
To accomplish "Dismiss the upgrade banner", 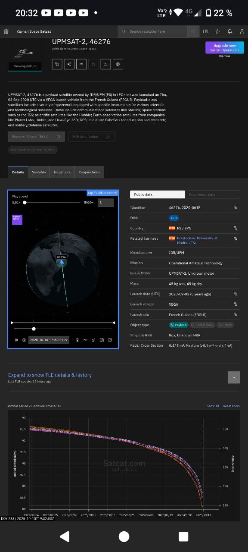I will point(225,56).
